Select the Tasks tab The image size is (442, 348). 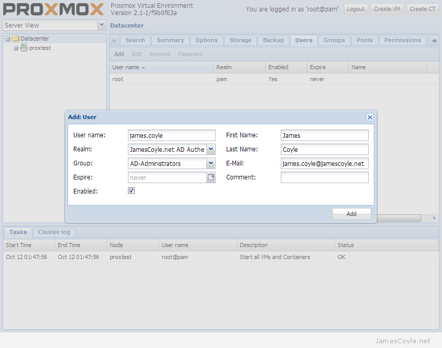pos(18,233)
